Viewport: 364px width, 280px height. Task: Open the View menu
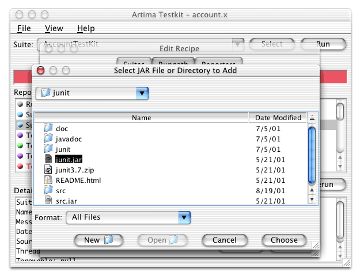(x=54, y=28)
